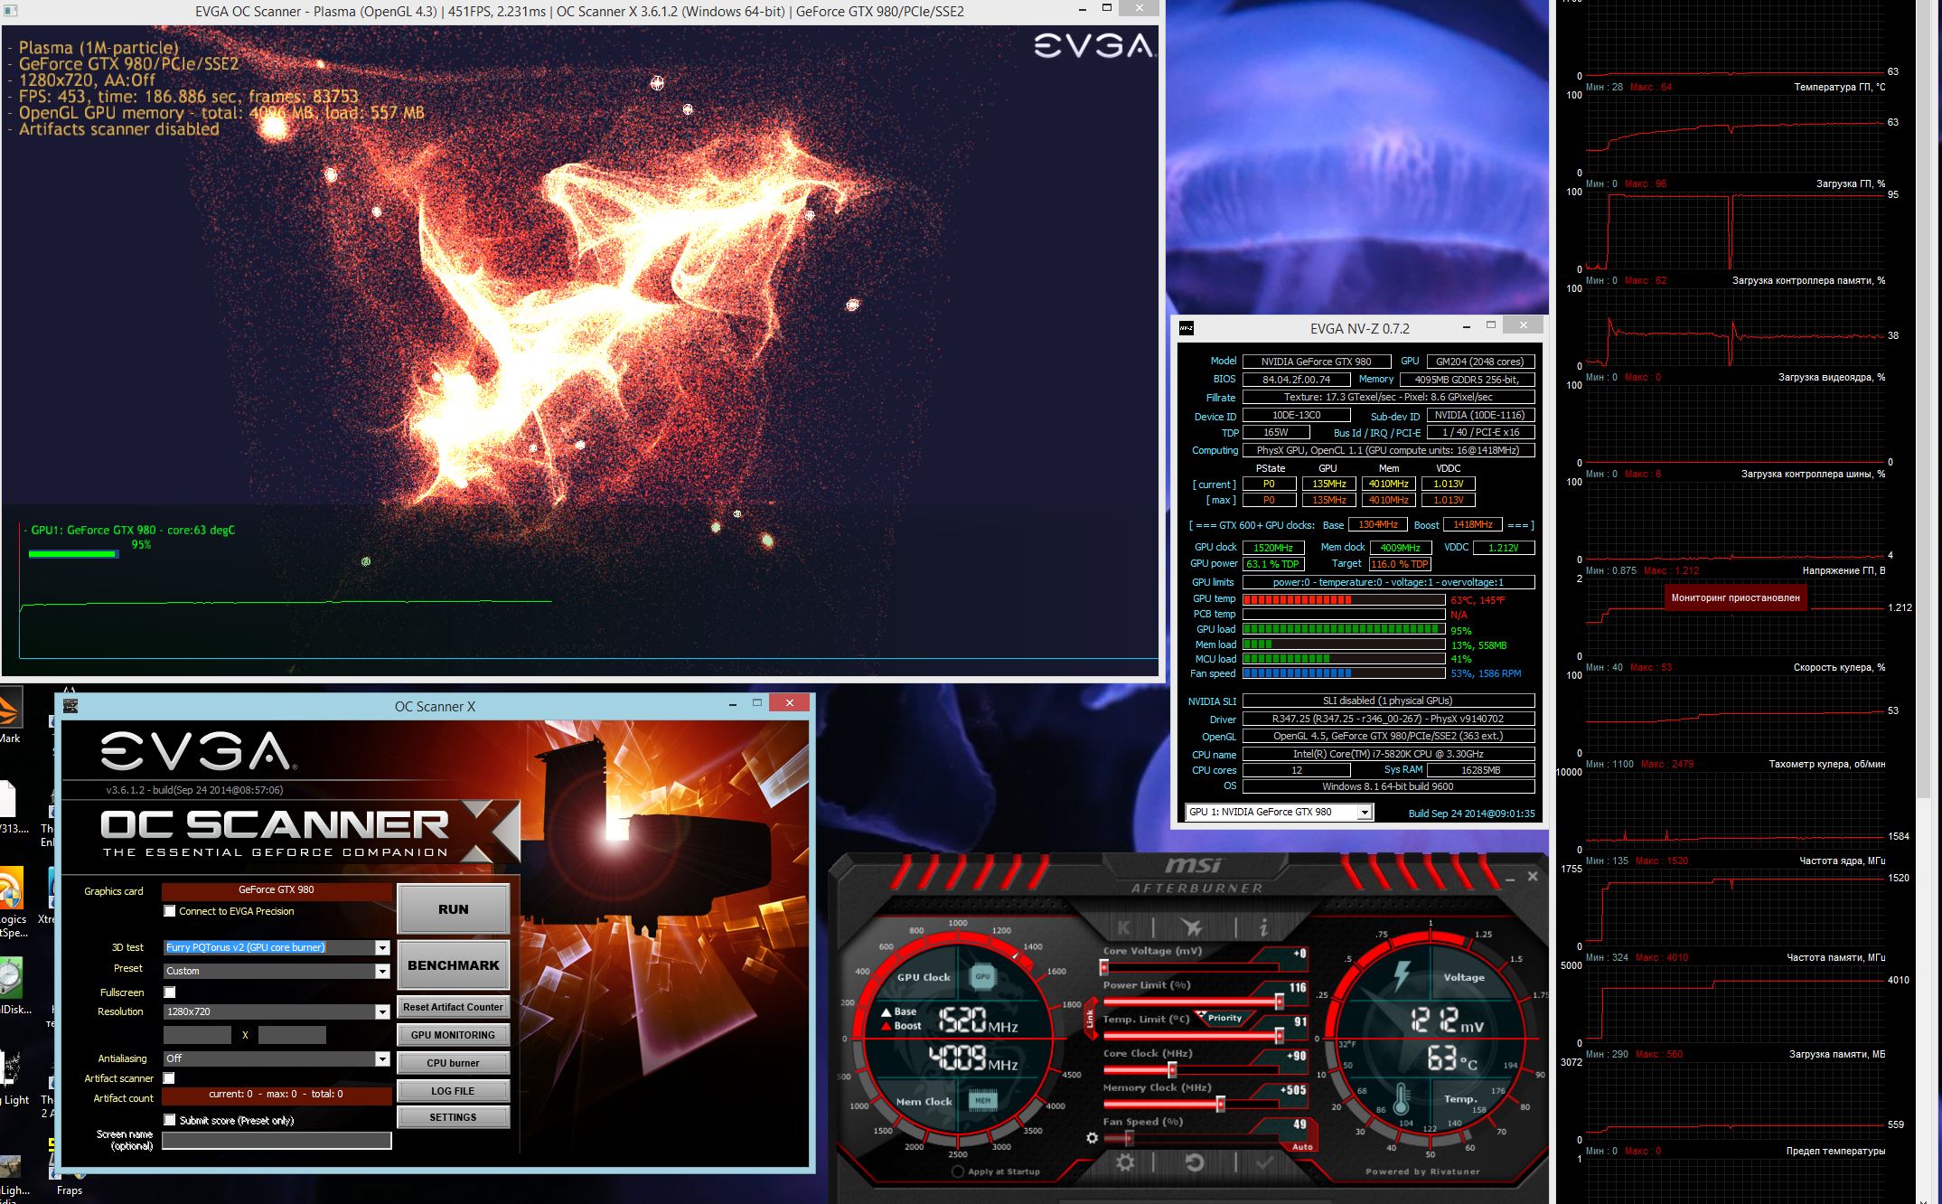The width and height of the screenshot is (1942, 1204).
Task: Click Afterburner reset circular arrow
Action: [1194, 1163]
